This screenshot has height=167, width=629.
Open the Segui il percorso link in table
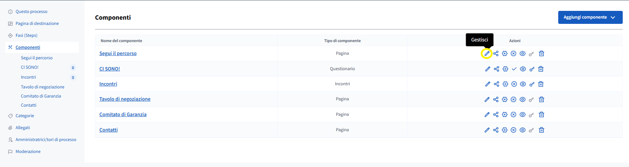click(118, 53)
